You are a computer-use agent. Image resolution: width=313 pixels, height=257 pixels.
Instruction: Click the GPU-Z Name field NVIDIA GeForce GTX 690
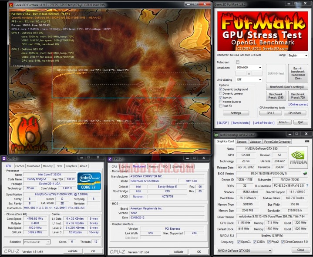(x=261, y=148)
